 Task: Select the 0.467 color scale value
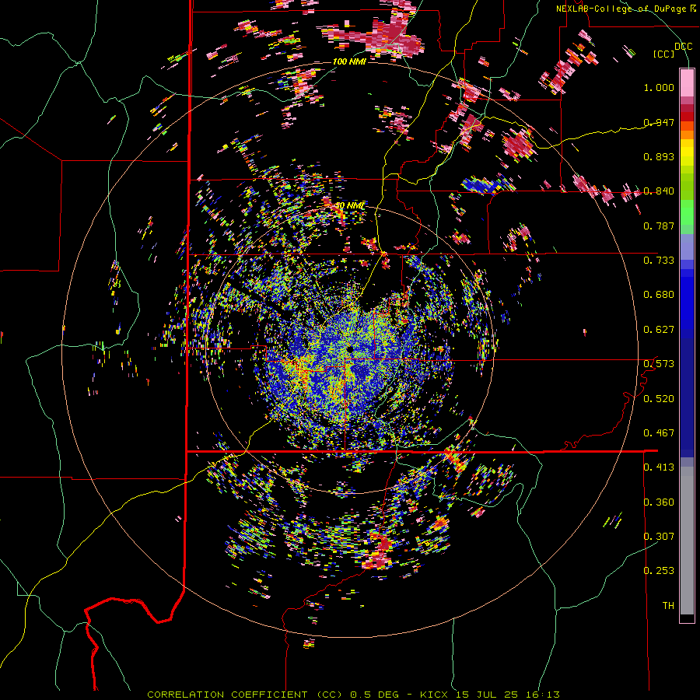pyautogui.click(x=659, y=433)
